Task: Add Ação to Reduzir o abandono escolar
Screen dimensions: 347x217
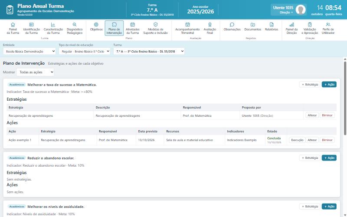Action: point(329,158)
